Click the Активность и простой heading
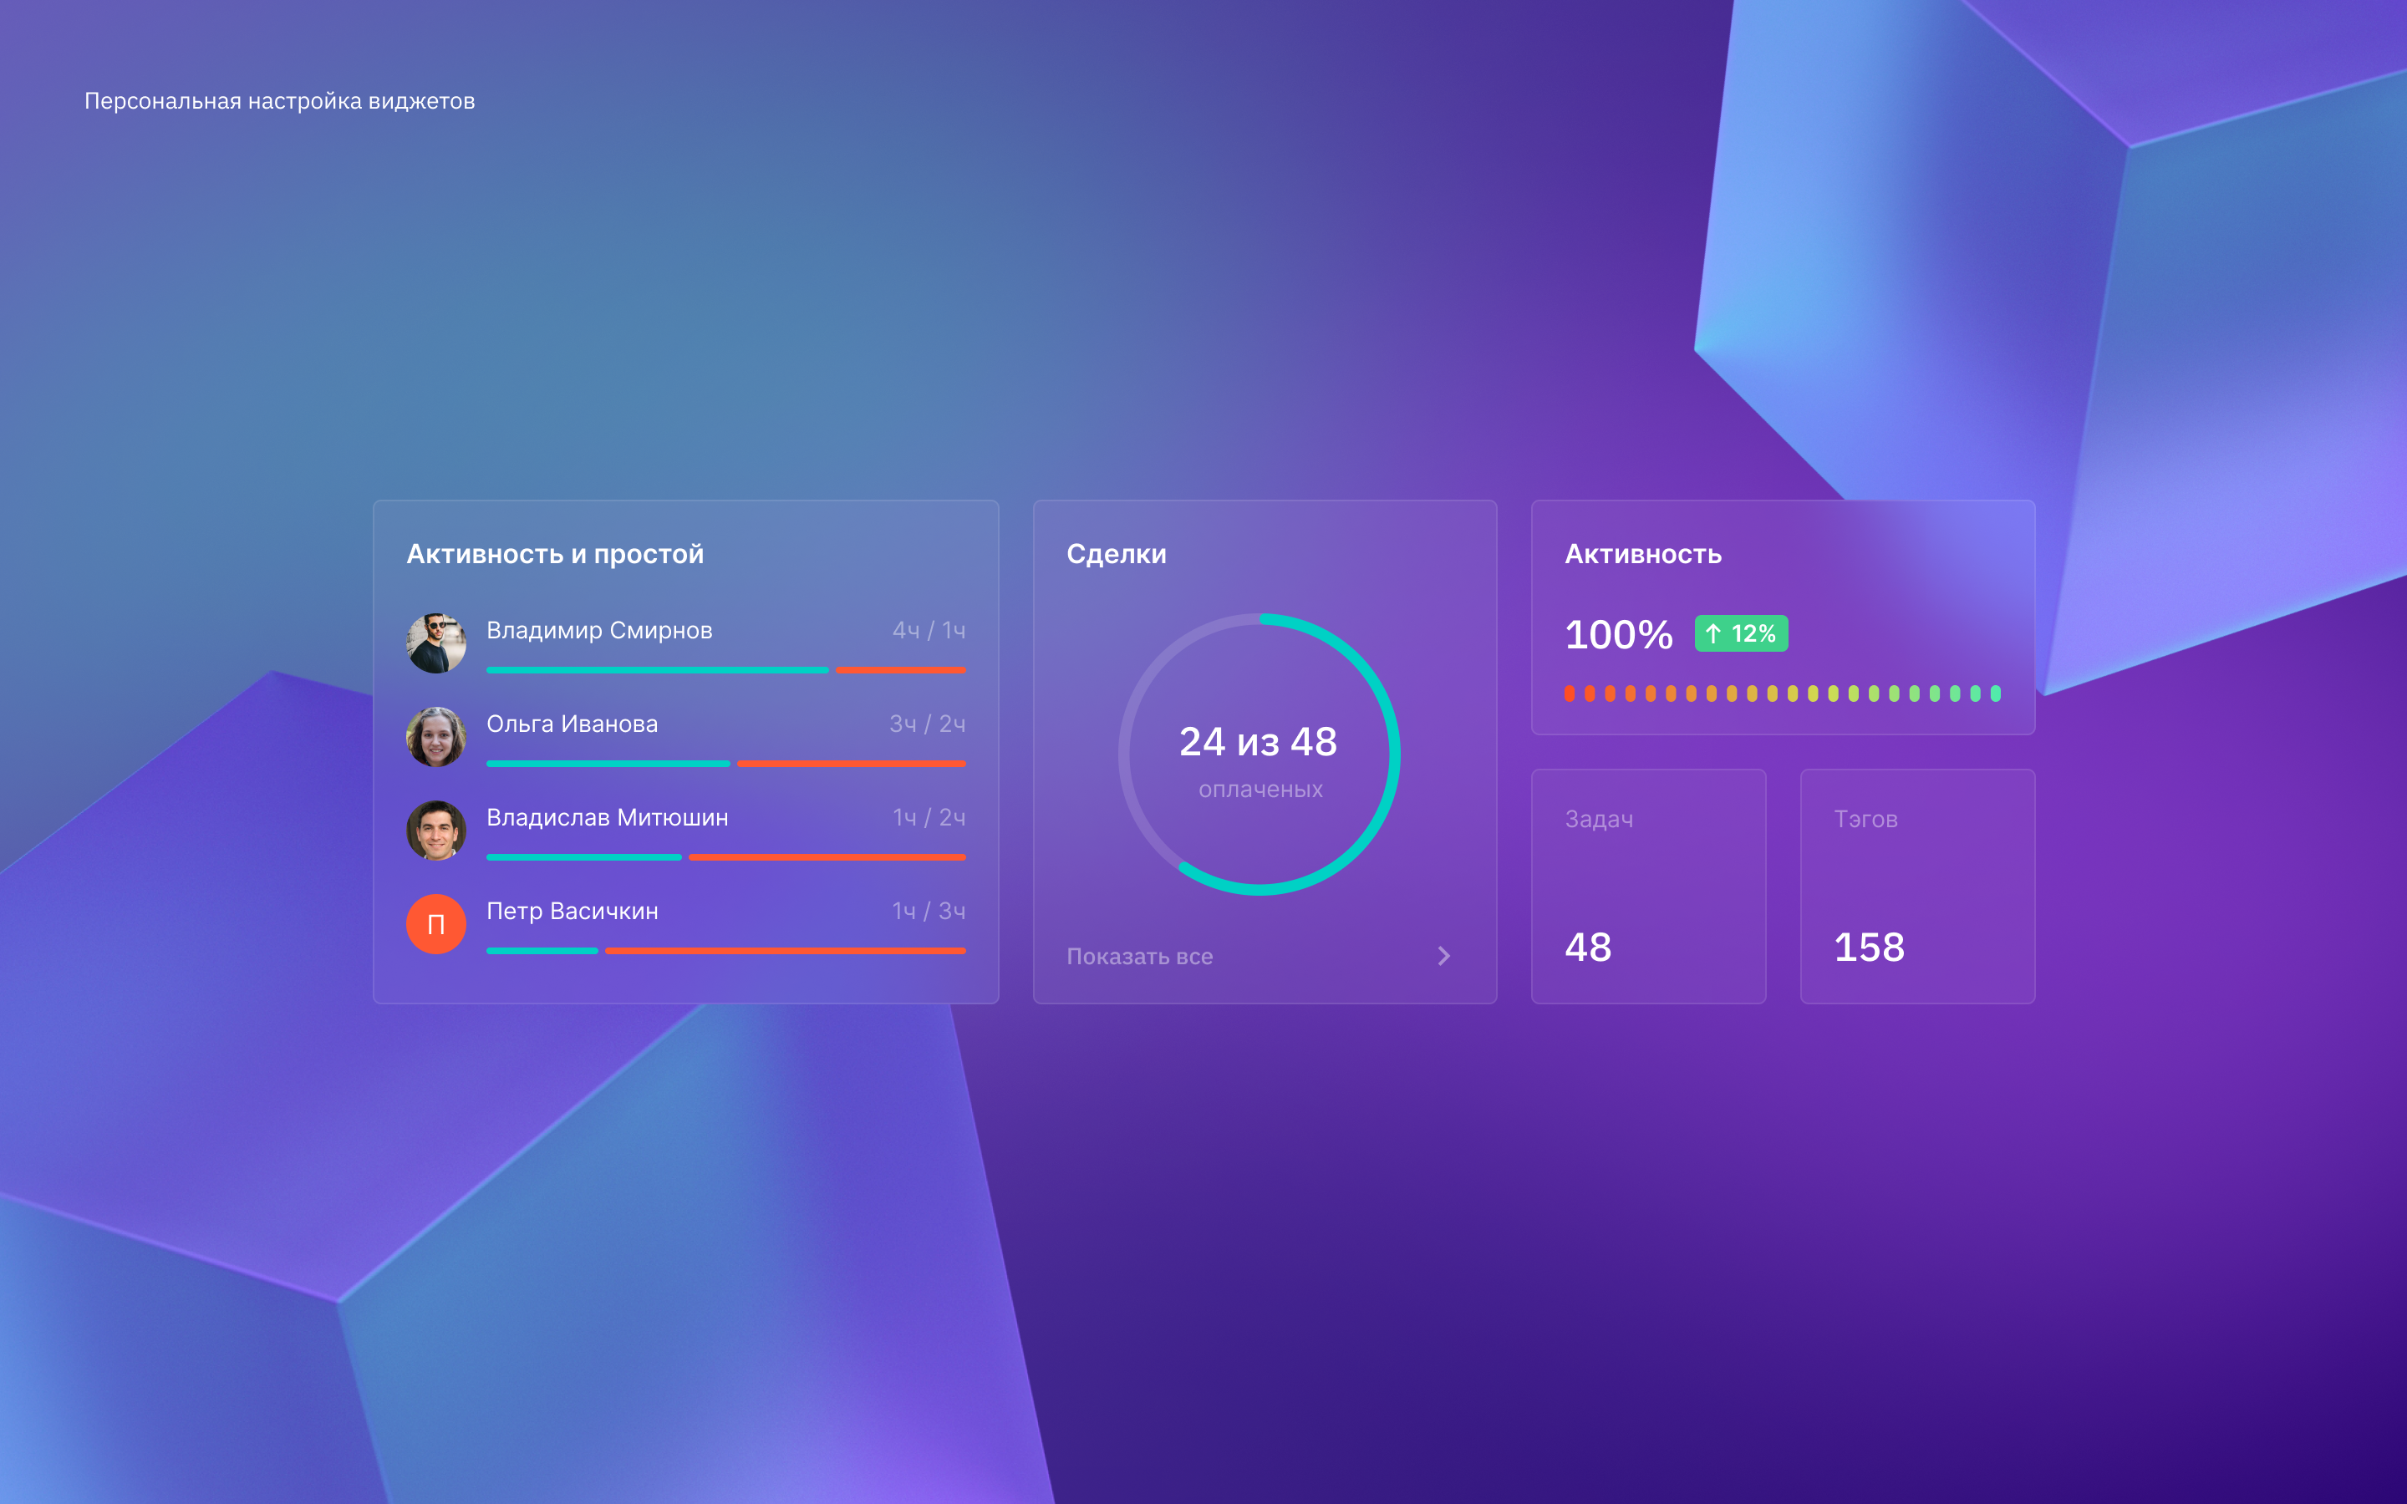2407x1504 pixels. click(555, 554)
